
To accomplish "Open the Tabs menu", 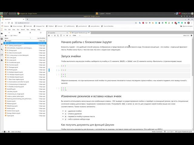I will pyautogui.click(x=28, y=30).
